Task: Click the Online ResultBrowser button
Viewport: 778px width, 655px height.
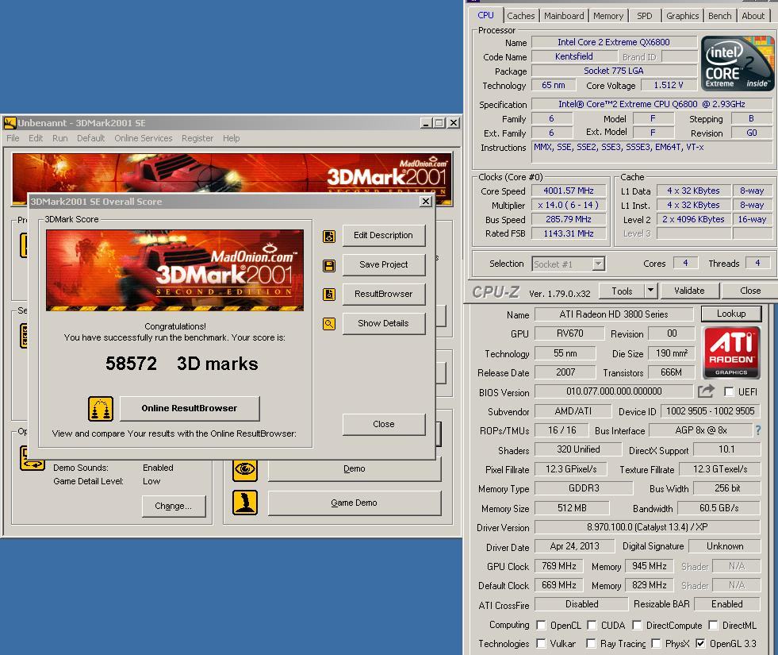Action: coord(190,408)
